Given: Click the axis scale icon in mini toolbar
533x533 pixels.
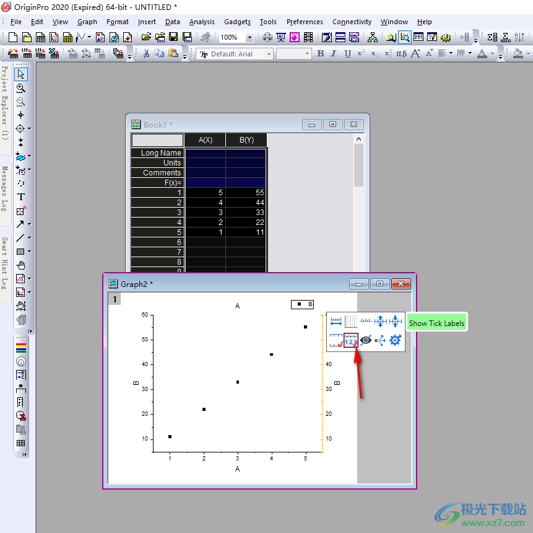Looking at the screenshot, I should [336, 321].
